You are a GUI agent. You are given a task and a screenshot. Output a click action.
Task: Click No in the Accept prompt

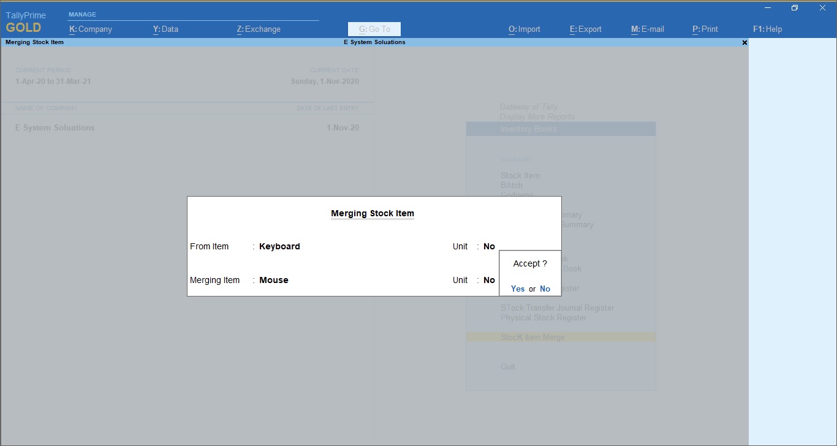click(545, 289)
